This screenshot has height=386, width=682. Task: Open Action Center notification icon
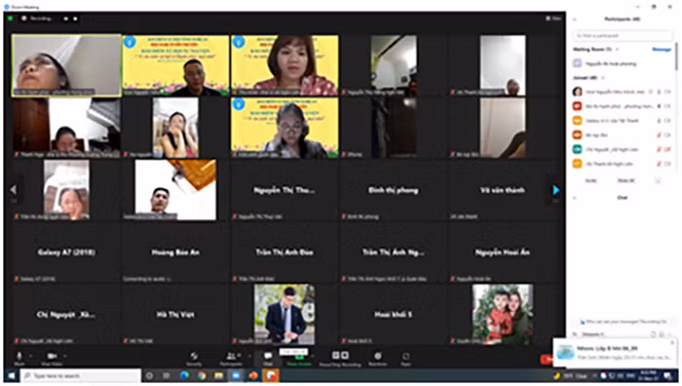[x=667, y=375]
